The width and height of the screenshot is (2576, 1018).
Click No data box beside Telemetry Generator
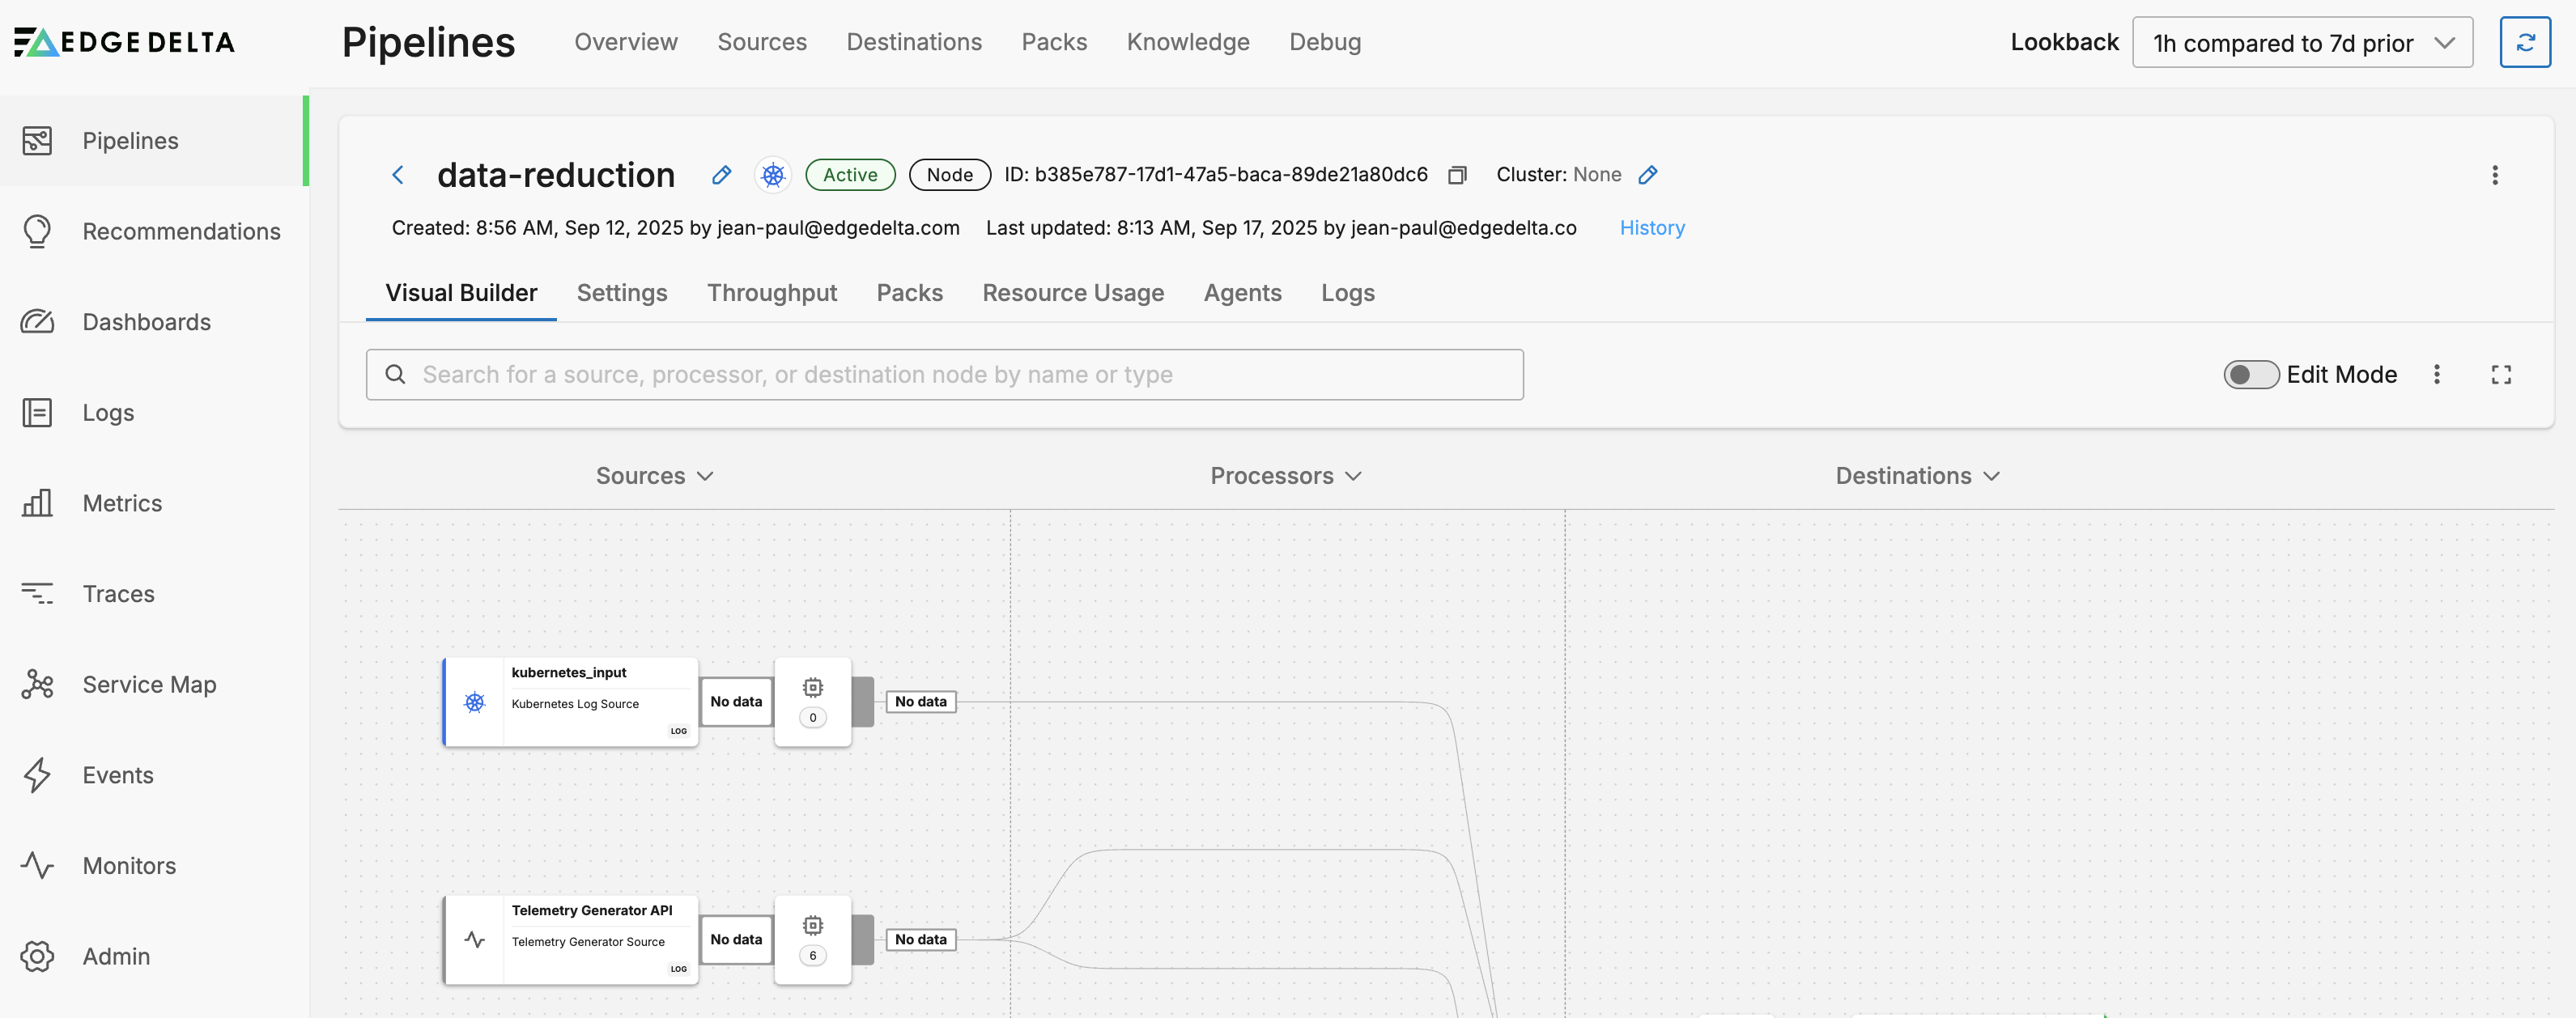pyautogui.click(x=736, y=940)
